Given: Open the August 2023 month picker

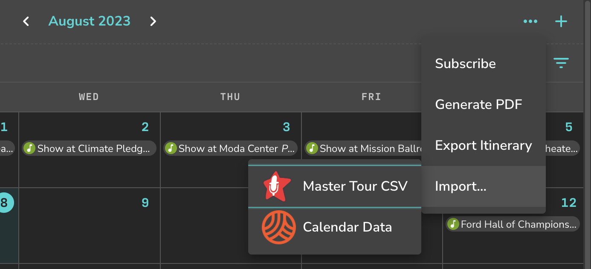Looking at the screenshot, I should (x=90, y=21).
